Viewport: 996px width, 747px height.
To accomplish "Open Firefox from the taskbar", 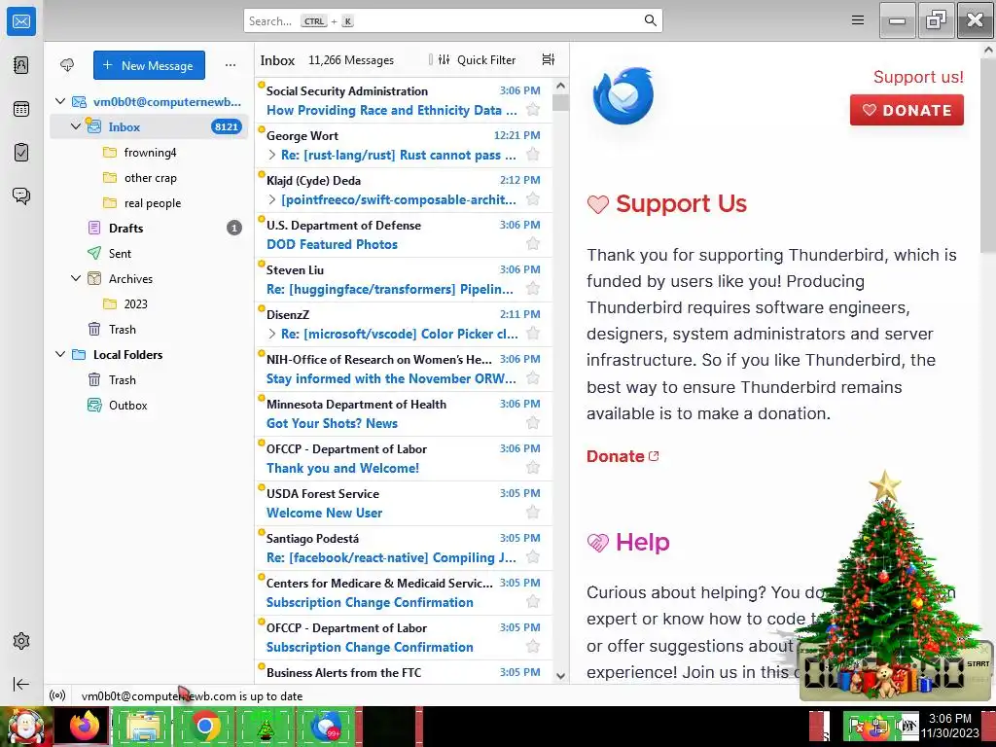I will [x=84, y=726].
